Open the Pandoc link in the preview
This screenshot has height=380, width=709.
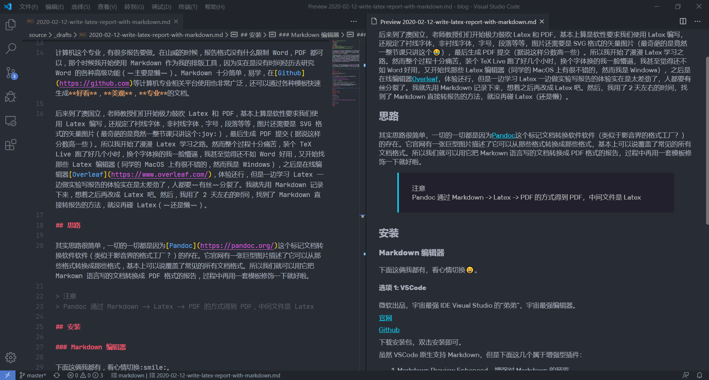pos(503,135)
